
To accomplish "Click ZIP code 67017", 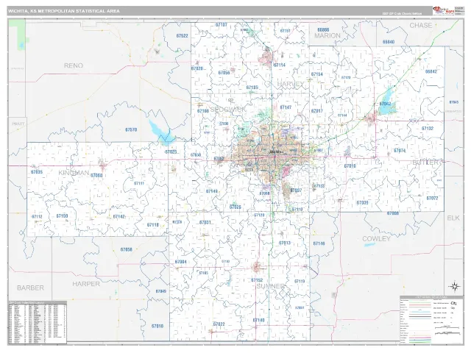I will [317, 111].
